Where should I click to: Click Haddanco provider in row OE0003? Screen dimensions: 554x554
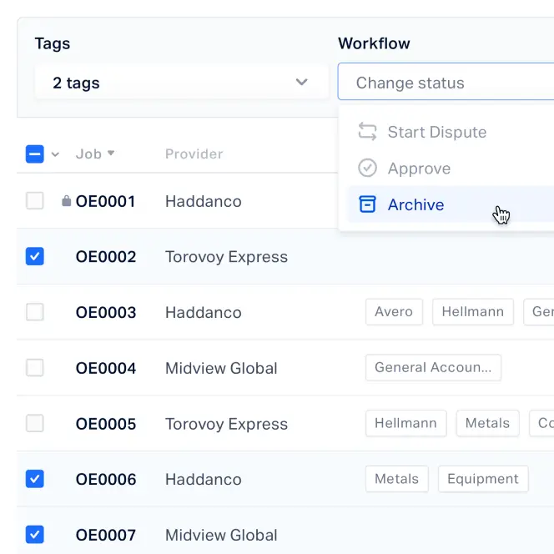click(x=204, y=313)
